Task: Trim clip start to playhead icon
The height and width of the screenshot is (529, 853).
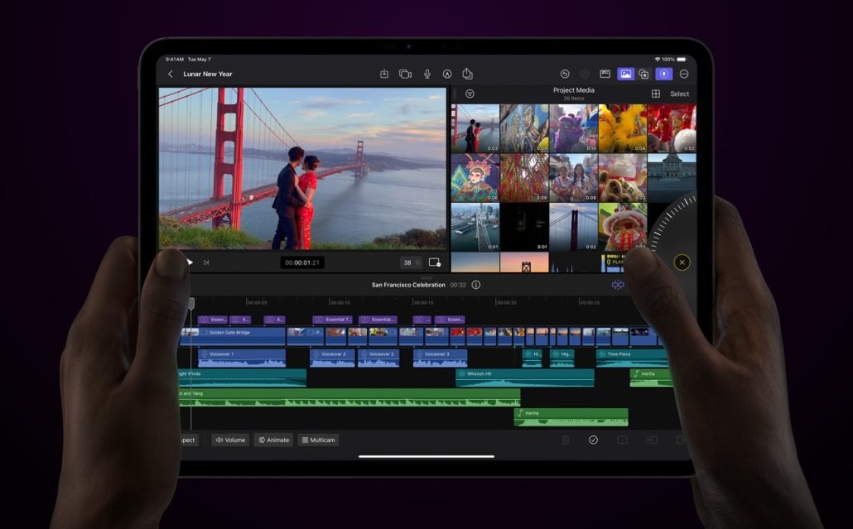Action: coord(652,440)
